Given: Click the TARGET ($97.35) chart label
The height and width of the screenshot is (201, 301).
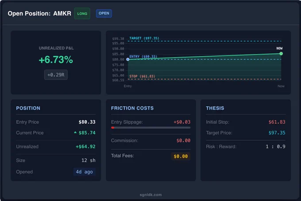Looking at the screenshot, I should [144, 38].
